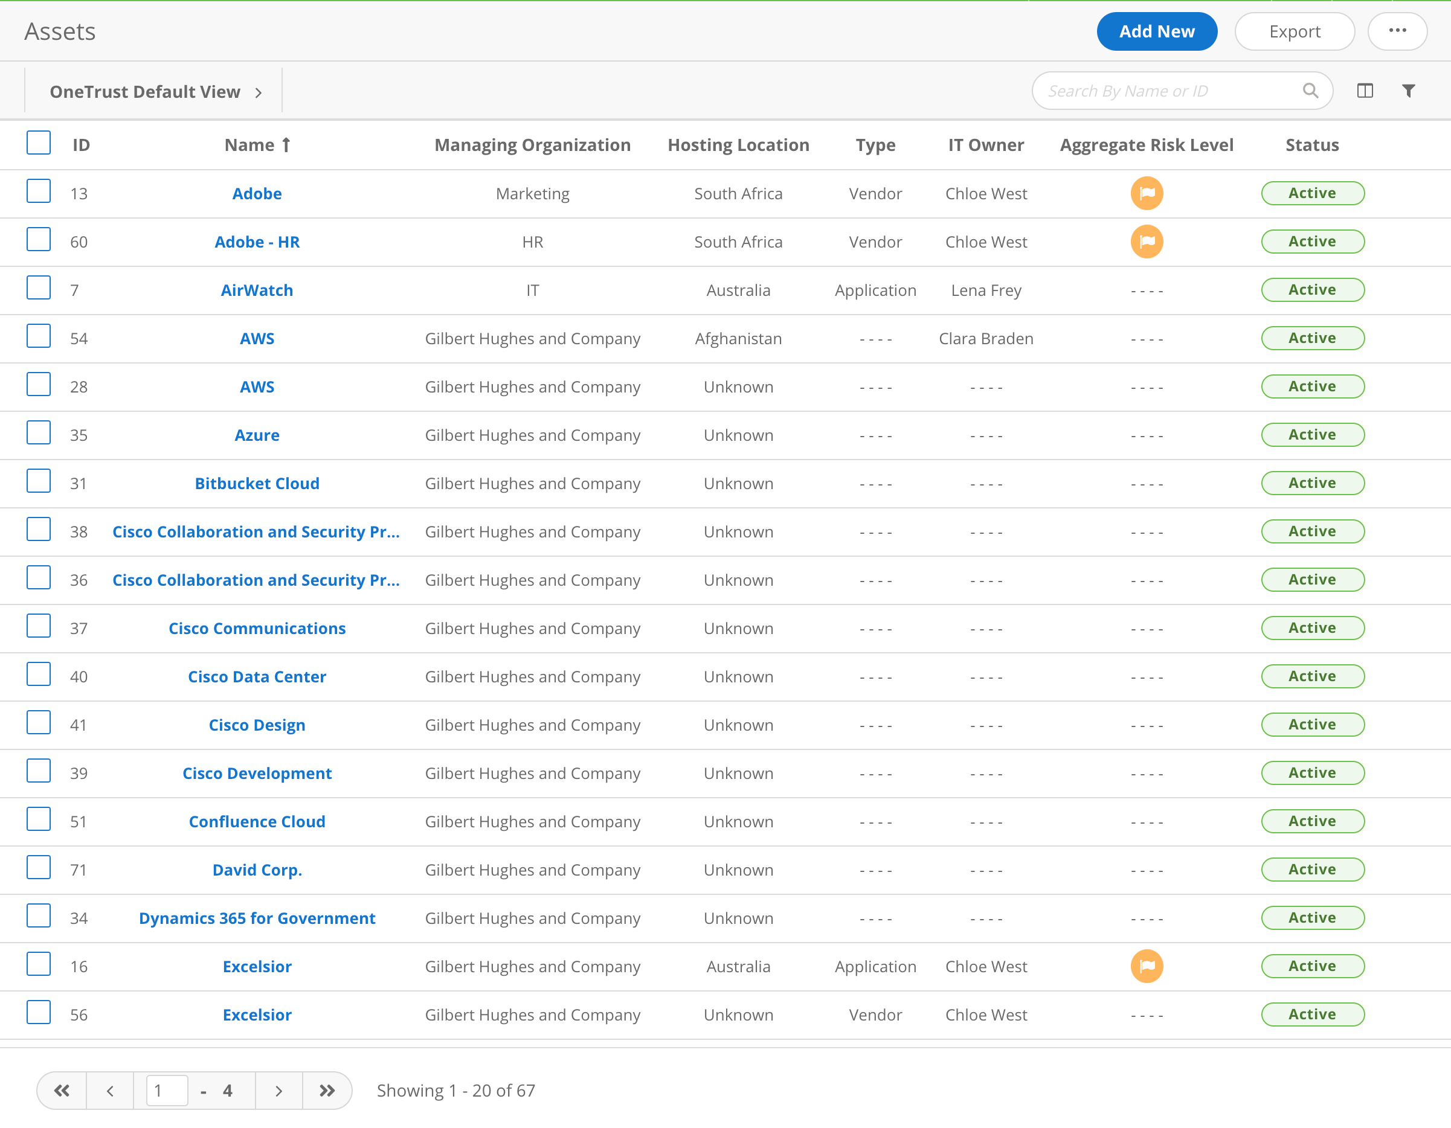Image resolution: width=1451 pixels, height=1128 pixels.
Task: Open the IT Owner column header options
Action: click(986, 145)
